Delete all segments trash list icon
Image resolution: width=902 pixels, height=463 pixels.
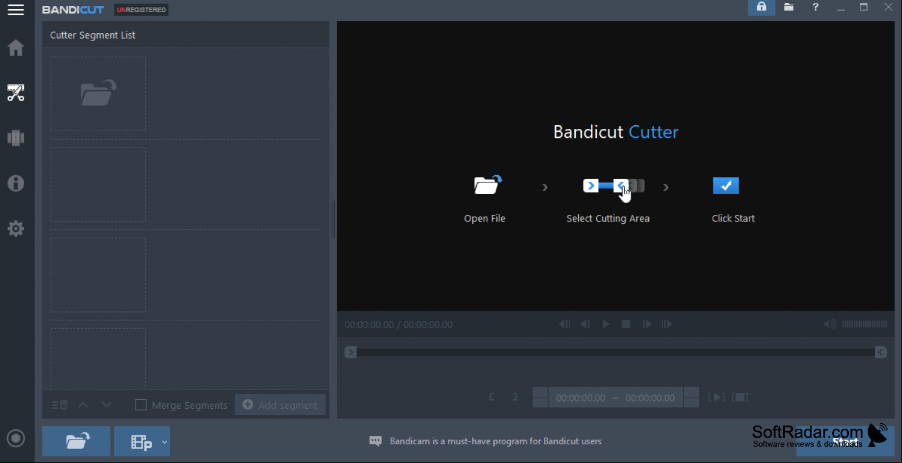59,405
